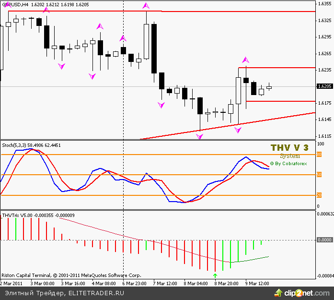Click the orange 20 level marker

tap(318, 195)
